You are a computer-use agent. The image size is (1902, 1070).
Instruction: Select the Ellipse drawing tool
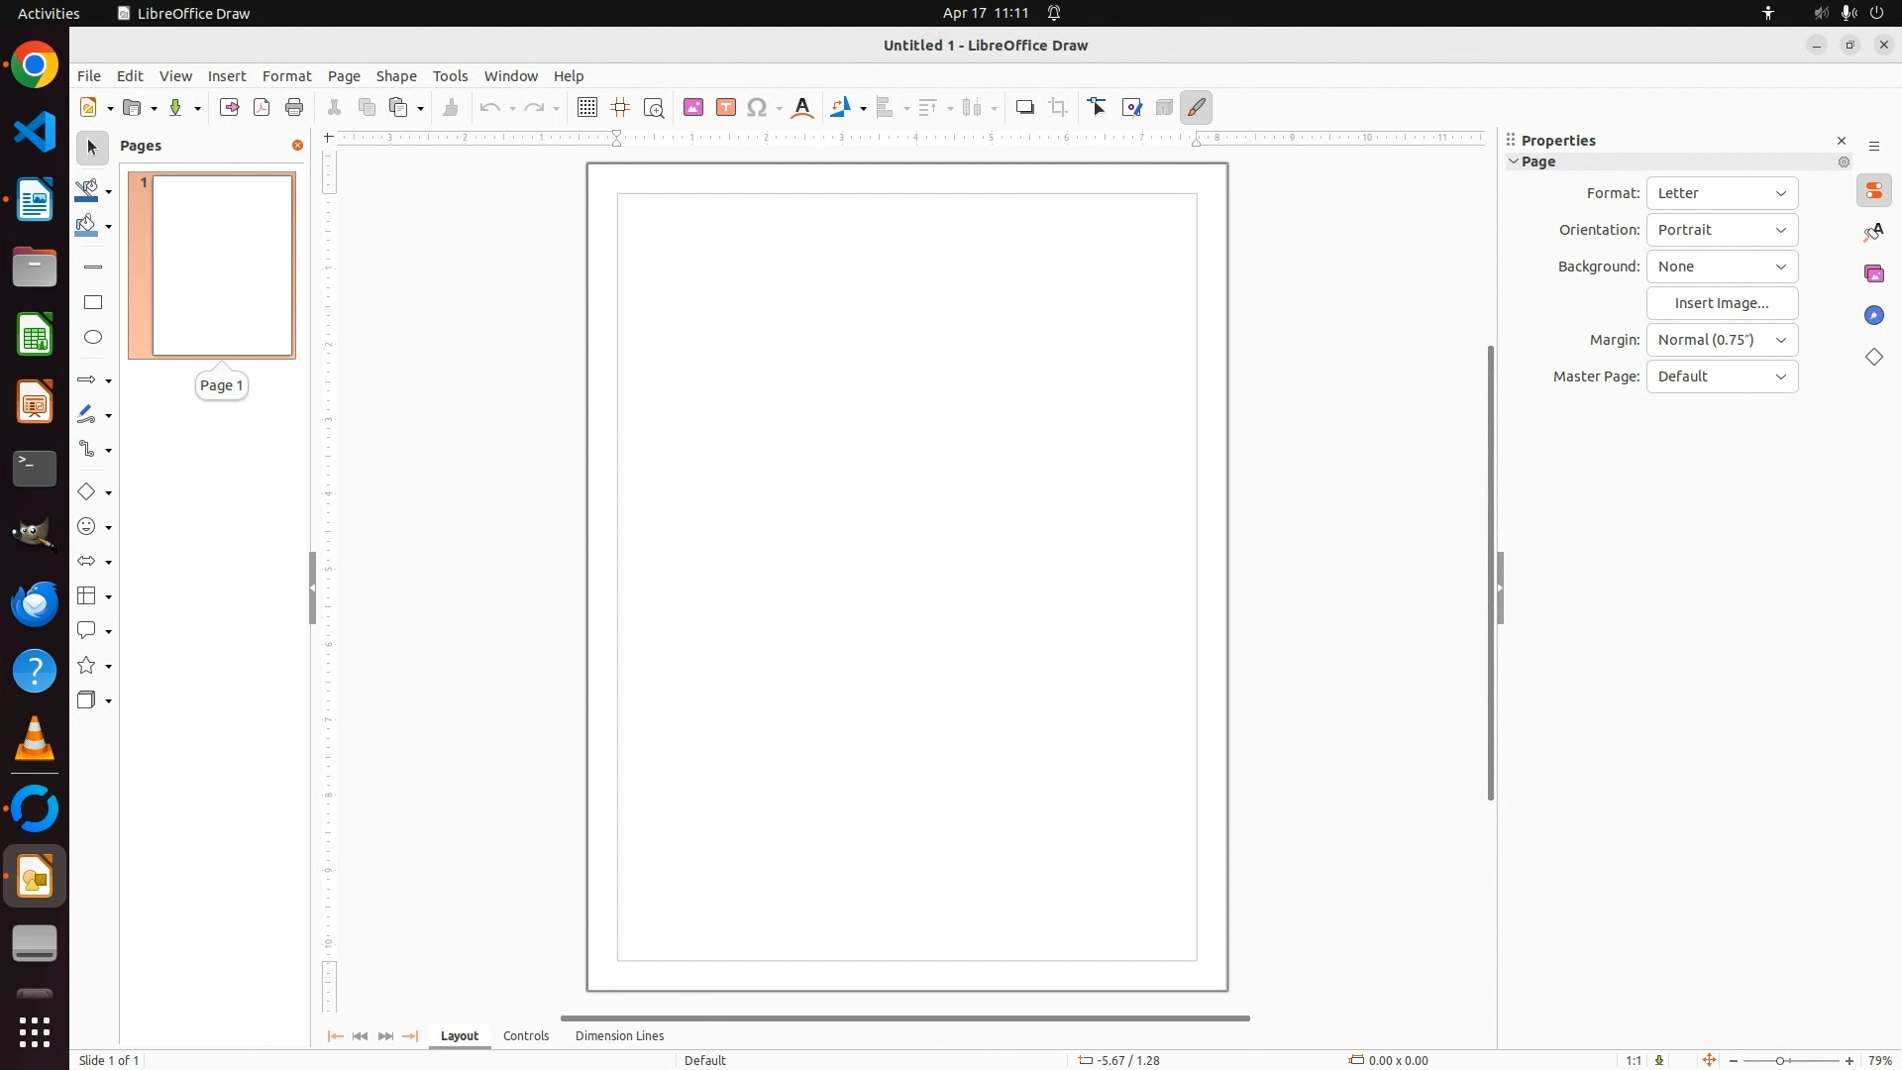click(93, 338)
